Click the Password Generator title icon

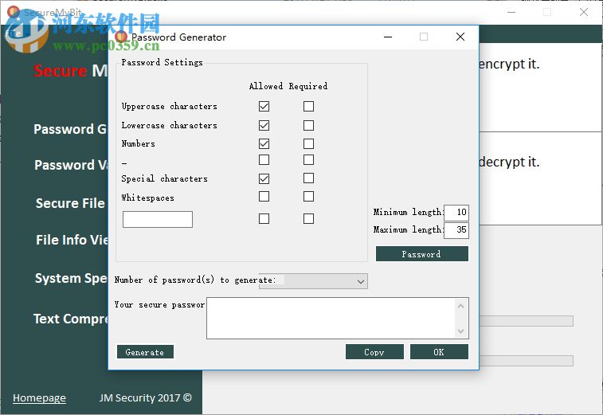click(x=121, y=37)
